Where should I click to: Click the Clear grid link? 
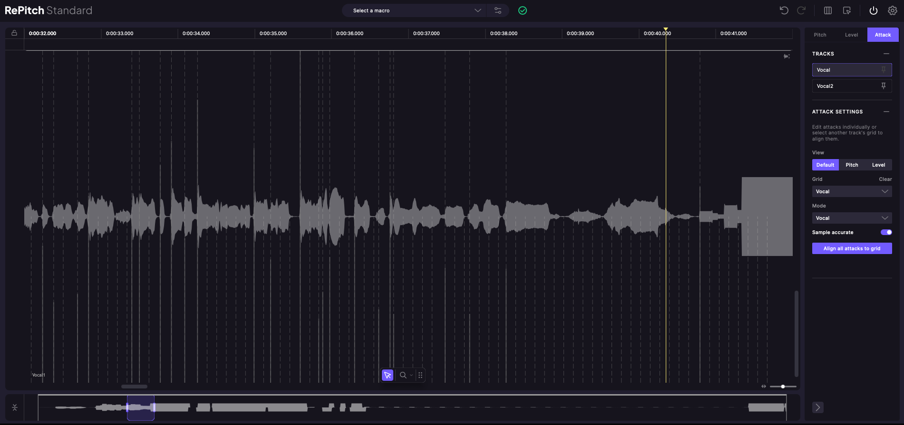point(885,179)
